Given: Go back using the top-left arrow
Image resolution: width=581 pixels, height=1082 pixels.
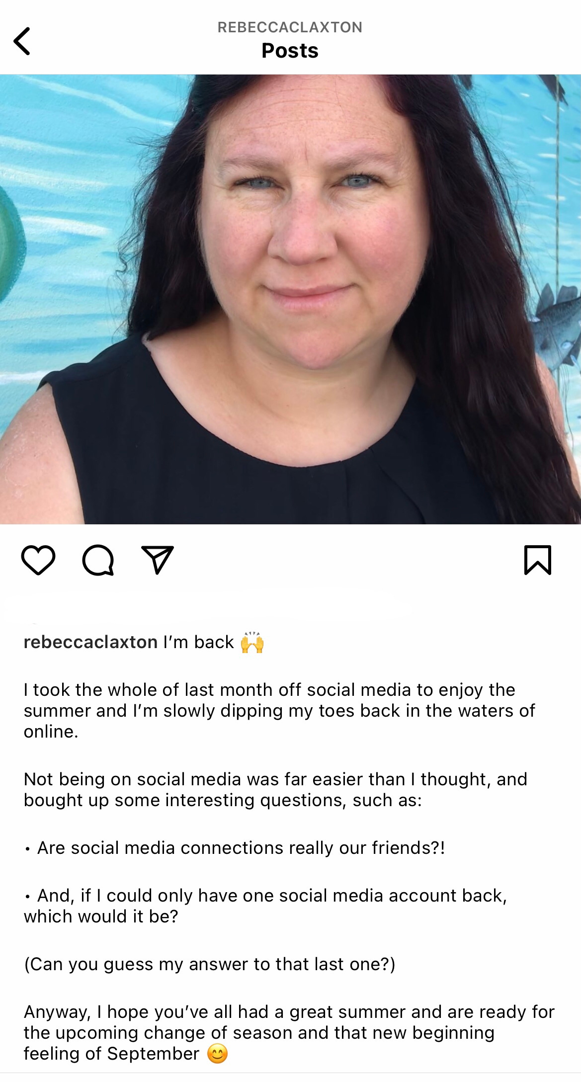Looking at the screenshot, I should tap(22, 41).
